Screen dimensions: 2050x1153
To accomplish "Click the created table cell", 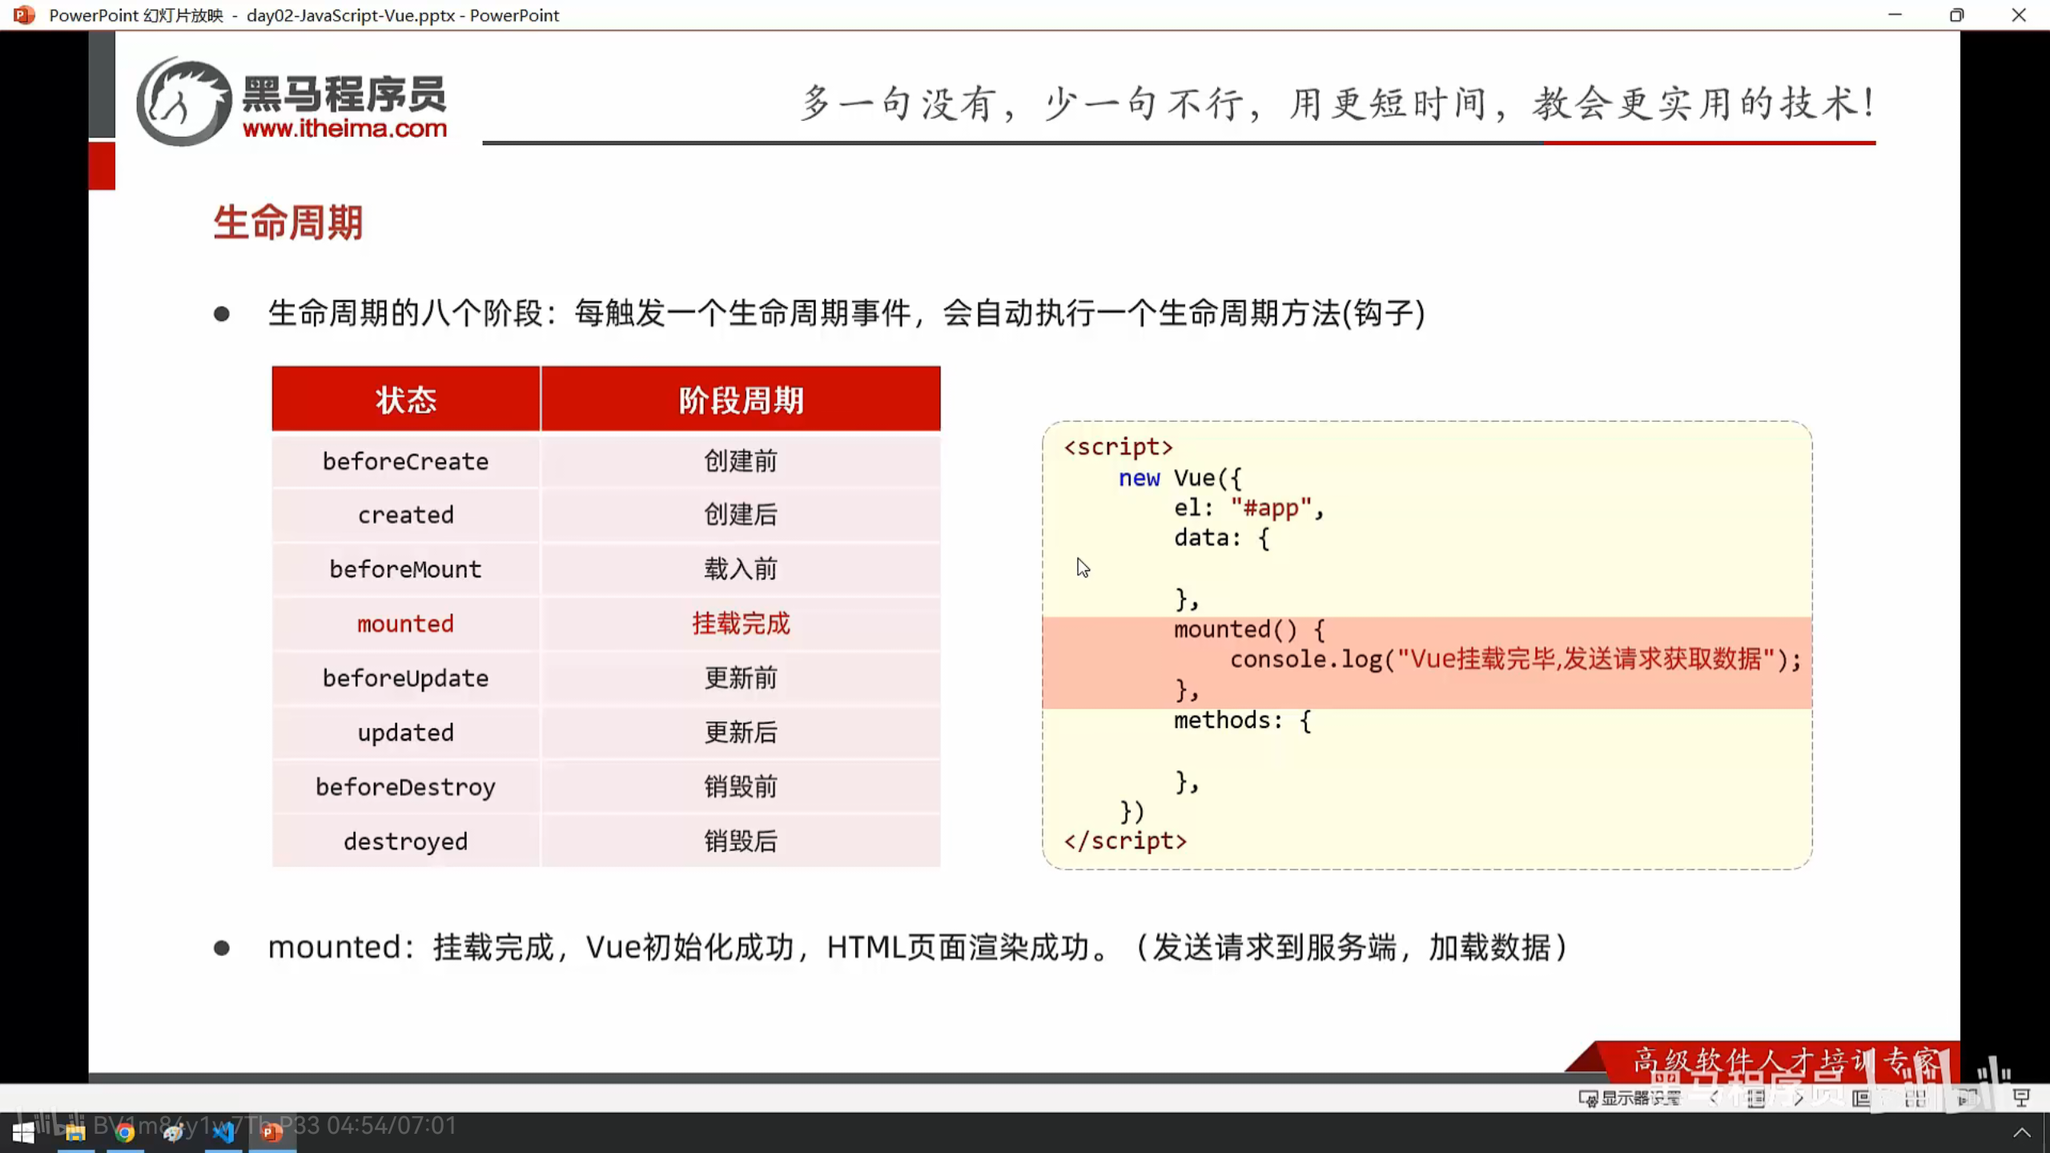I will point(406,515).
